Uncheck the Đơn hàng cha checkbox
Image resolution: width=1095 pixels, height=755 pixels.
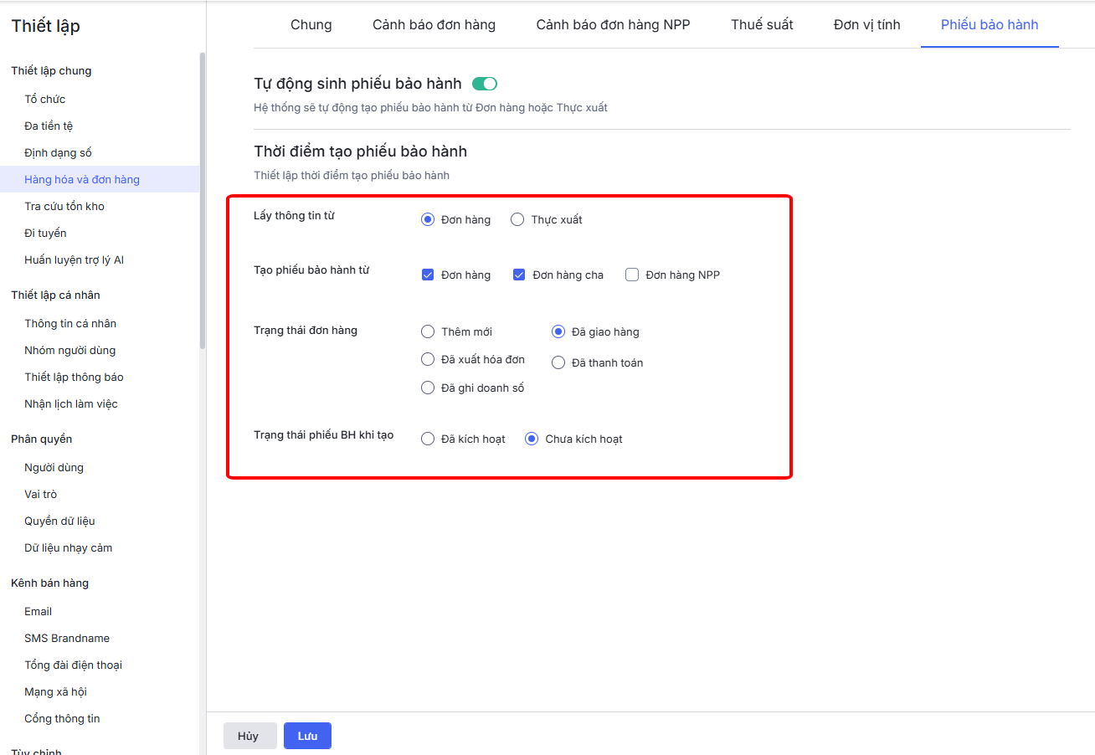(x=519, y=275)
